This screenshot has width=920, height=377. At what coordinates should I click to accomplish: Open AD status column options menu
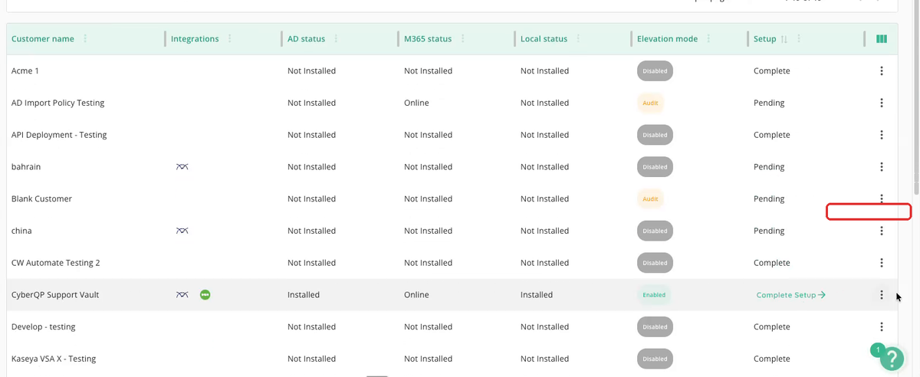[337, 39]
